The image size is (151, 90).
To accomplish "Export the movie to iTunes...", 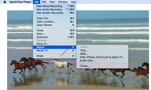I will click(x=102, y=66).
